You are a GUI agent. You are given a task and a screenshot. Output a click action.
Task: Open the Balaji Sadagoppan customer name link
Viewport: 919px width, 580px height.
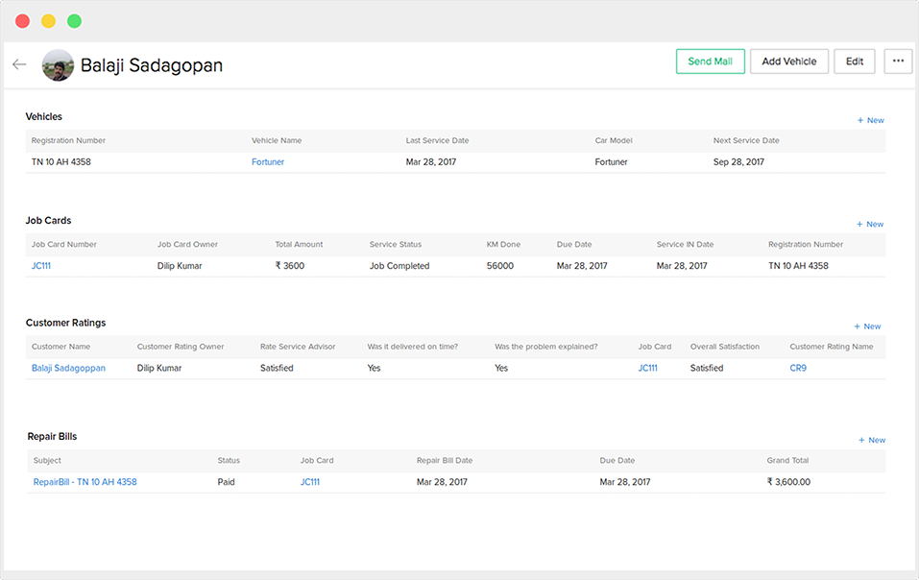pos(68,368)
